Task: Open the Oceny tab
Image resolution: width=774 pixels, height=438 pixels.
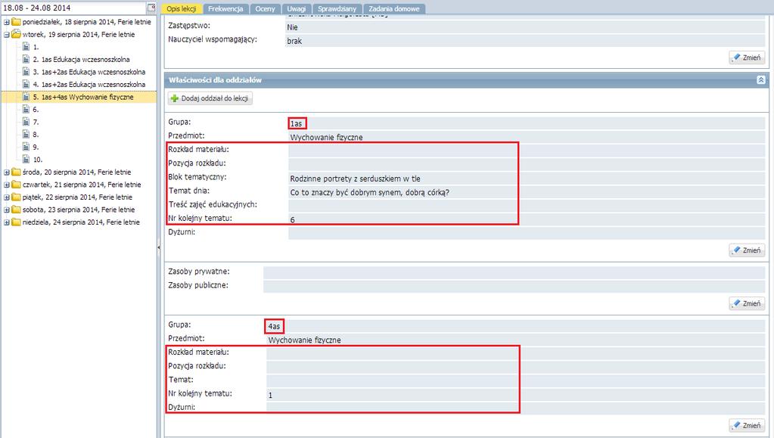Action: coord(265,9)
